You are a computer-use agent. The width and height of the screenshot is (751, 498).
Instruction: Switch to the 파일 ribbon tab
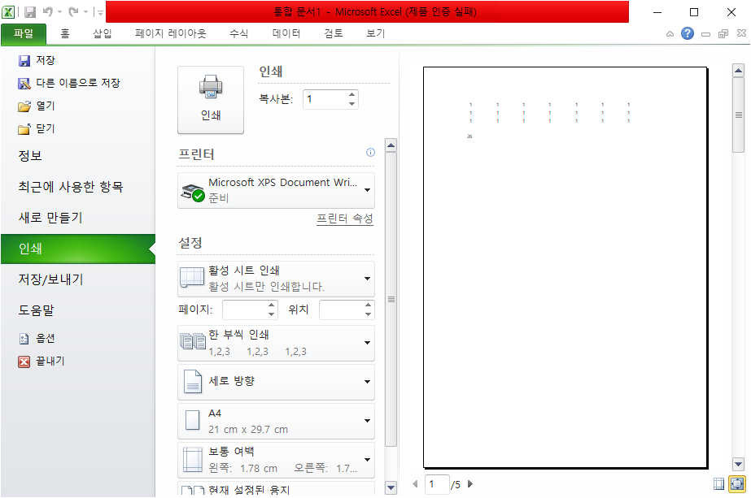(24, 34)
